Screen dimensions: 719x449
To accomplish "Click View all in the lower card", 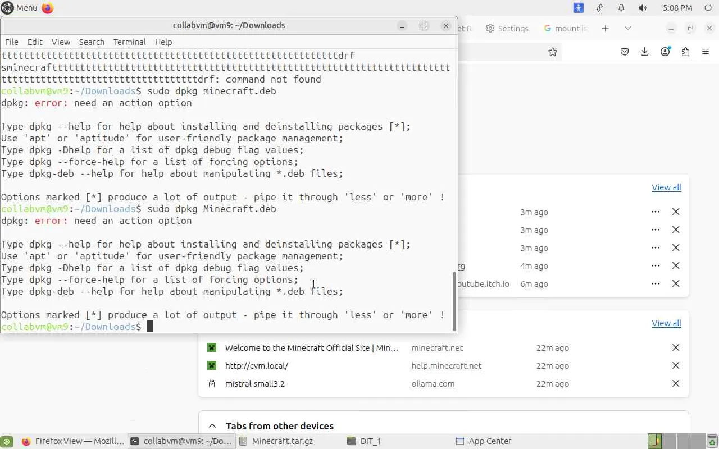I will click(x=666, y=323).
